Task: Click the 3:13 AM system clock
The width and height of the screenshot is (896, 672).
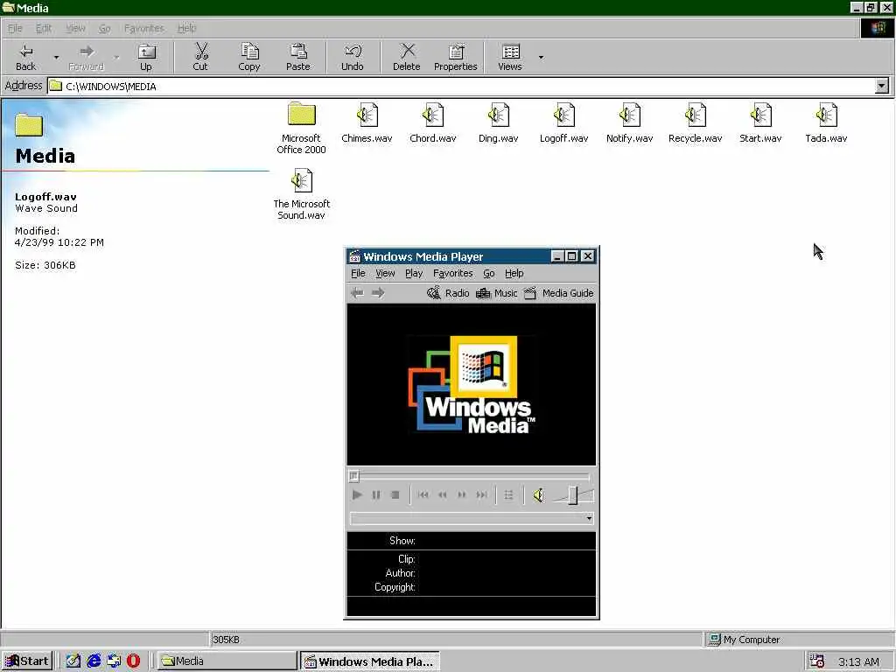Action: point(858,661)
